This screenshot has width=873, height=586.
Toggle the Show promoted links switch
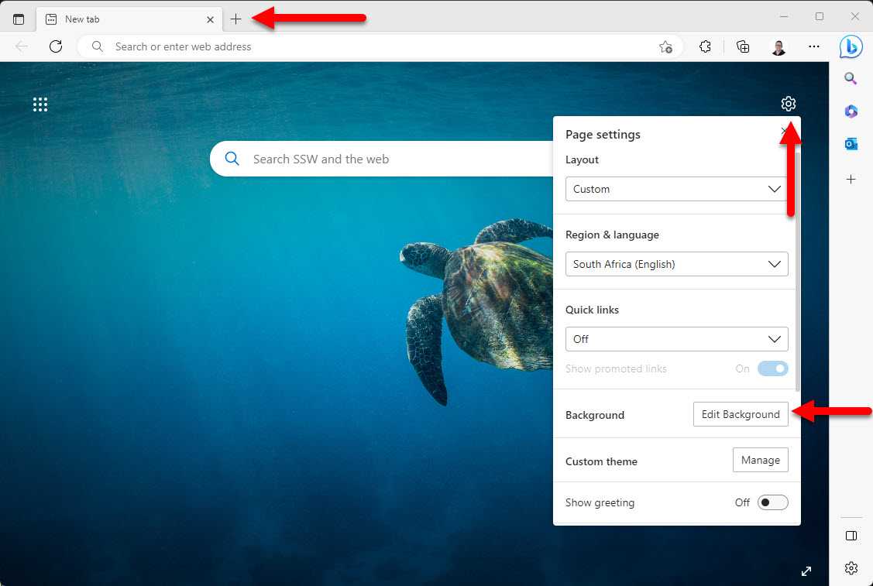[772, 368]
